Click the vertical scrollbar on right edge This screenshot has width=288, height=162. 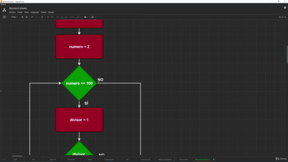[287, 54]
